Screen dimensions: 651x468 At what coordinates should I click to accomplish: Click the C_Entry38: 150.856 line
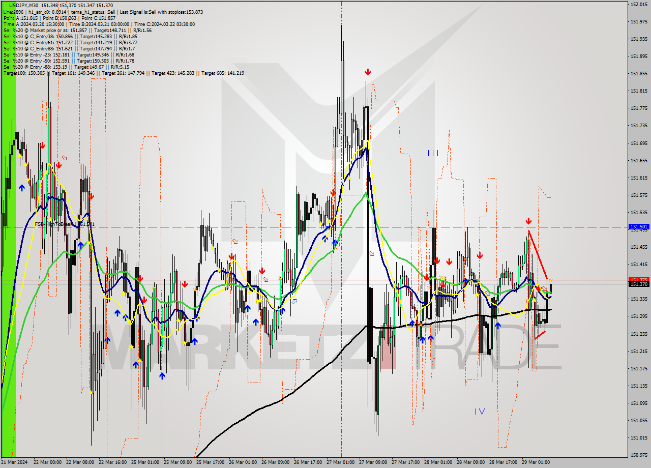click(70, 36)
